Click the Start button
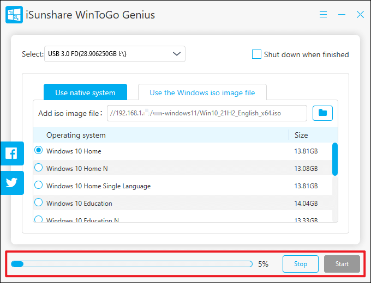The height and width of the screenshot is (283, 371). 342,263
